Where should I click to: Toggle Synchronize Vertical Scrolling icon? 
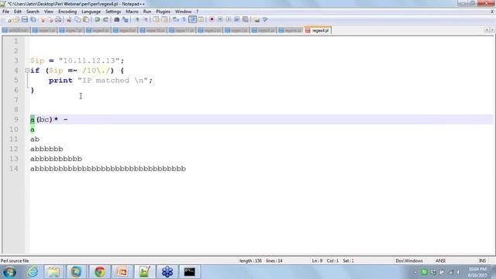point(156,19)
